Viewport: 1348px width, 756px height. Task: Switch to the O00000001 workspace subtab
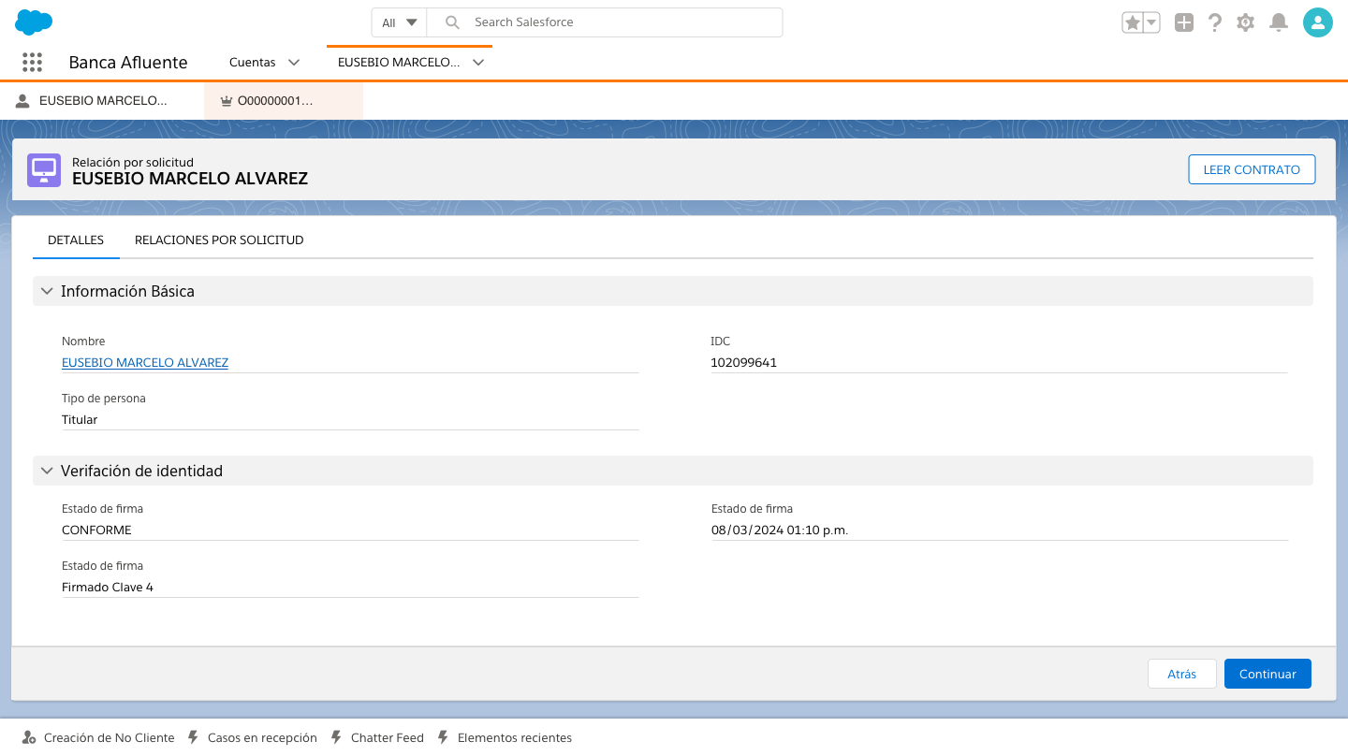284,101
